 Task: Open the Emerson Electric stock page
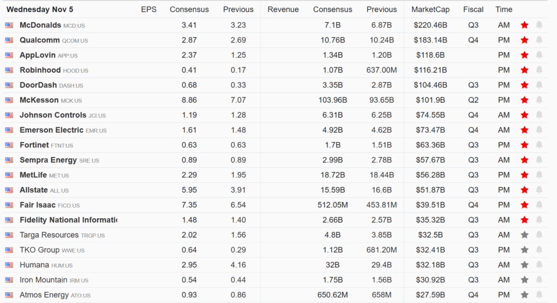52,131
